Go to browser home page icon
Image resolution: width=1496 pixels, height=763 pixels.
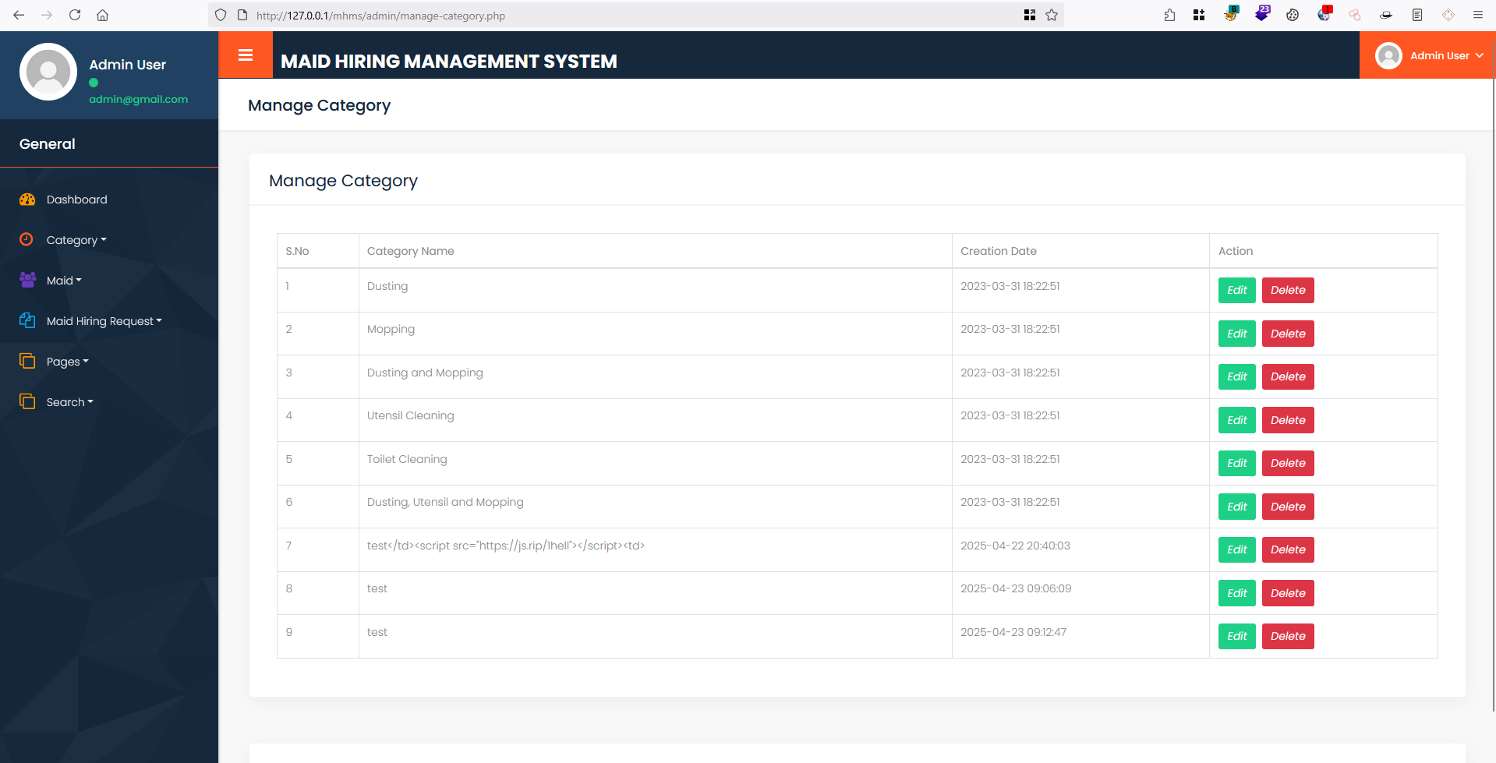tap(102, 15)
